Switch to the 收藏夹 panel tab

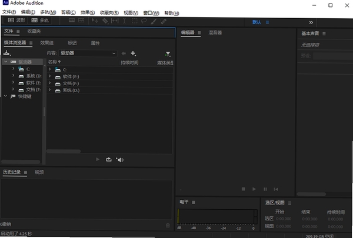click(34, 31)
